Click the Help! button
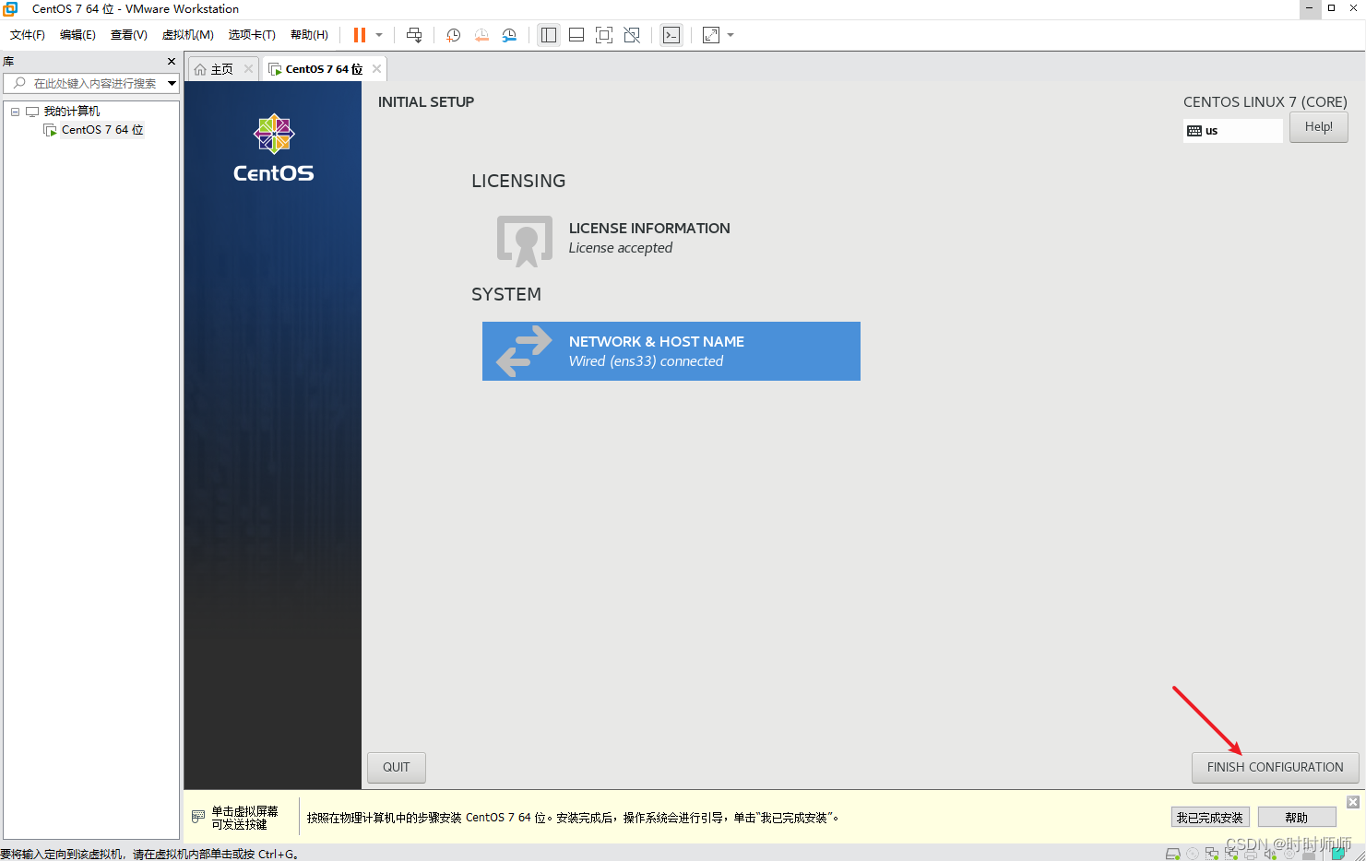Viewport: 1366px width, 861px height. point(1318,127)
